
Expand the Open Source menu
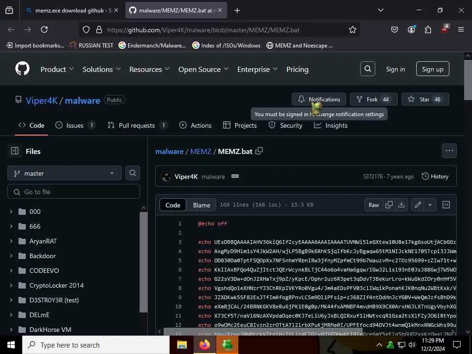(x=203, y=69)
